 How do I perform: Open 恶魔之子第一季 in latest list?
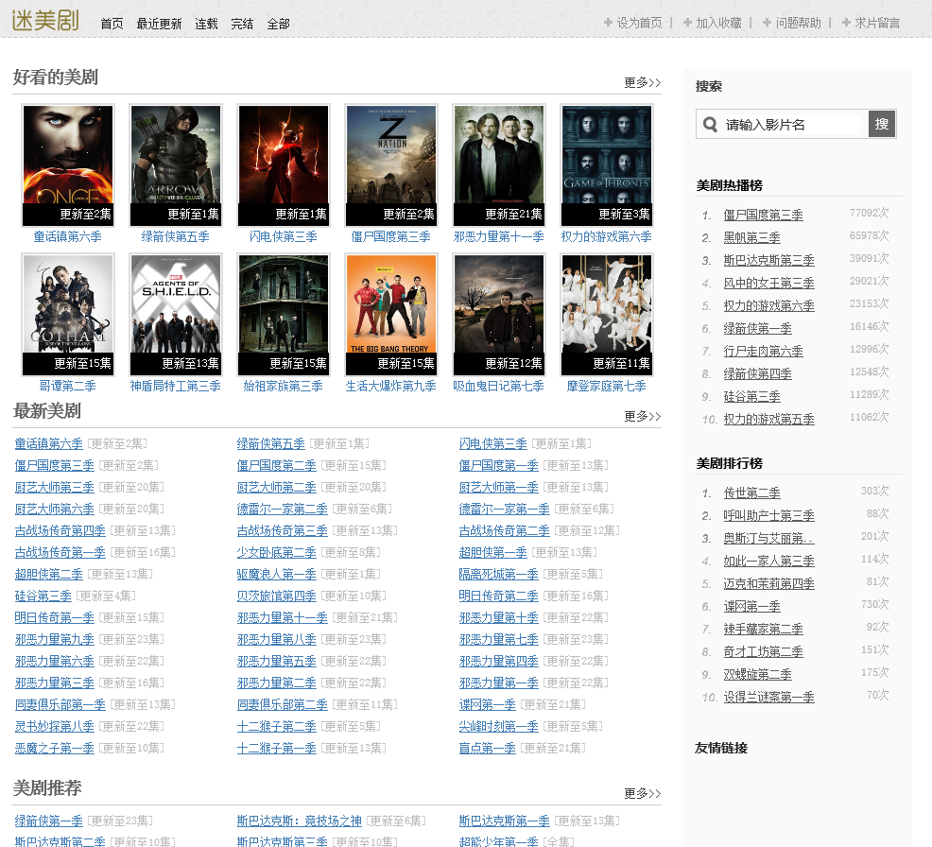[55, 749]
